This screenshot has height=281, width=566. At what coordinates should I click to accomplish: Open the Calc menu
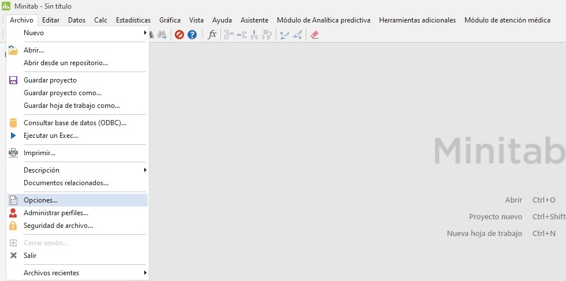tap(101, 20)
